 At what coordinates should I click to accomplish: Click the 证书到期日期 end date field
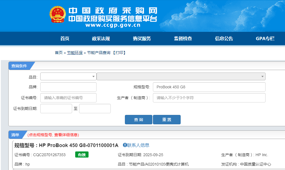coord(95,109)
